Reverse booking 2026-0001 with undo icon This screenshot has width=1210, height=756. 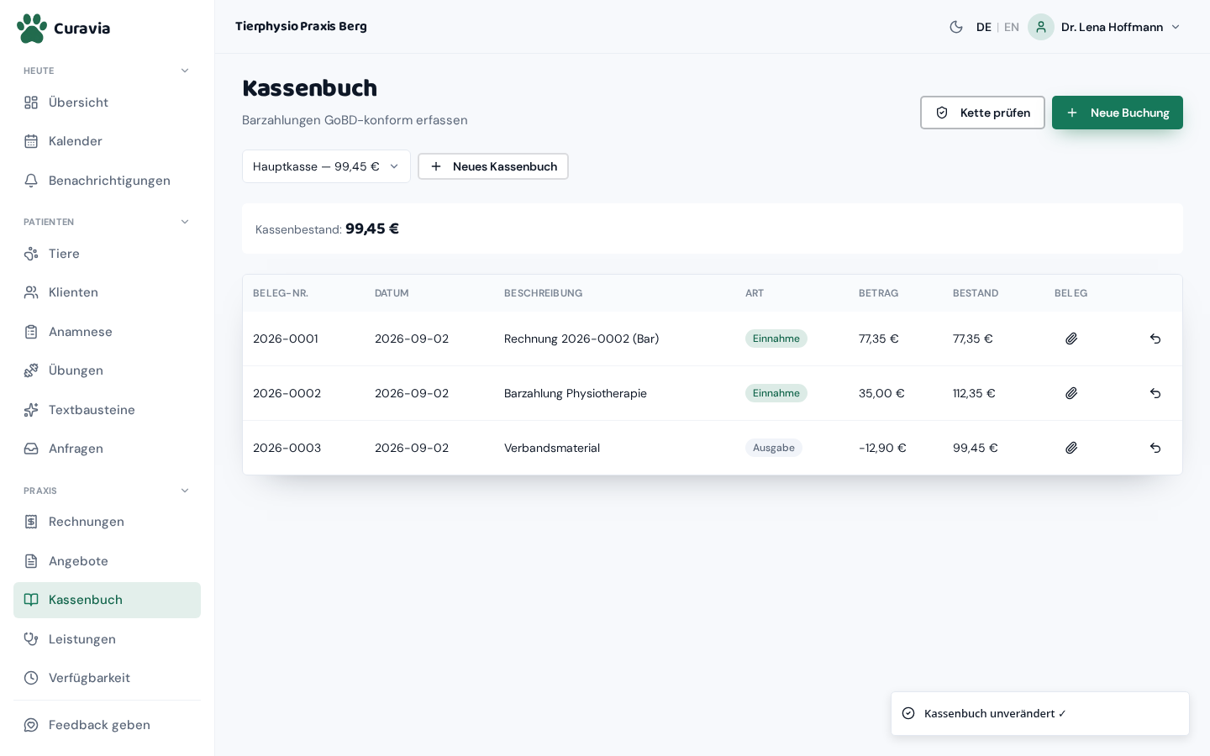pyautogui.click(x=1155, y=339)
